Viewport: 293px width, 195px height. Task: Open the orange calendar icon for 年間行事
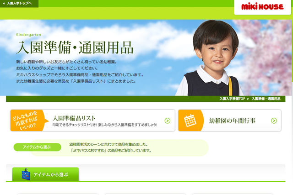(x=190, y=121)
